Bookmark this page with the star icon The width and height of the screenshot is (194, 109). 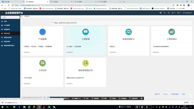pyautogui.click(x=173, y=5)
